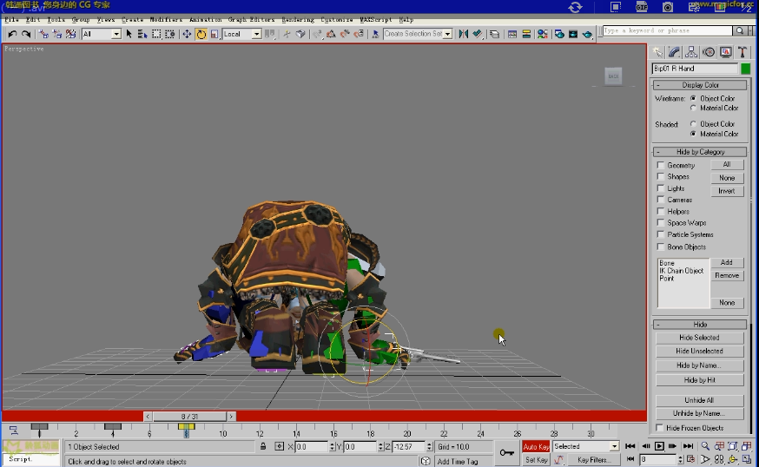
Task: Activate the Select and Rotate tool
Action: pyautogui.click(x=201, y=34)
